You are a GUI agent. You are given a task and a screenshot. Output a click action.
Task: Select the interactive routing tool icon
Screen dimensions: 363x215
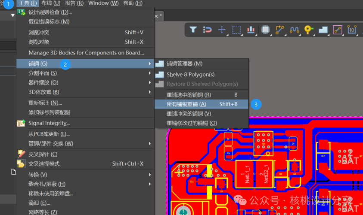pyautogui.click(x=279, y=30)
